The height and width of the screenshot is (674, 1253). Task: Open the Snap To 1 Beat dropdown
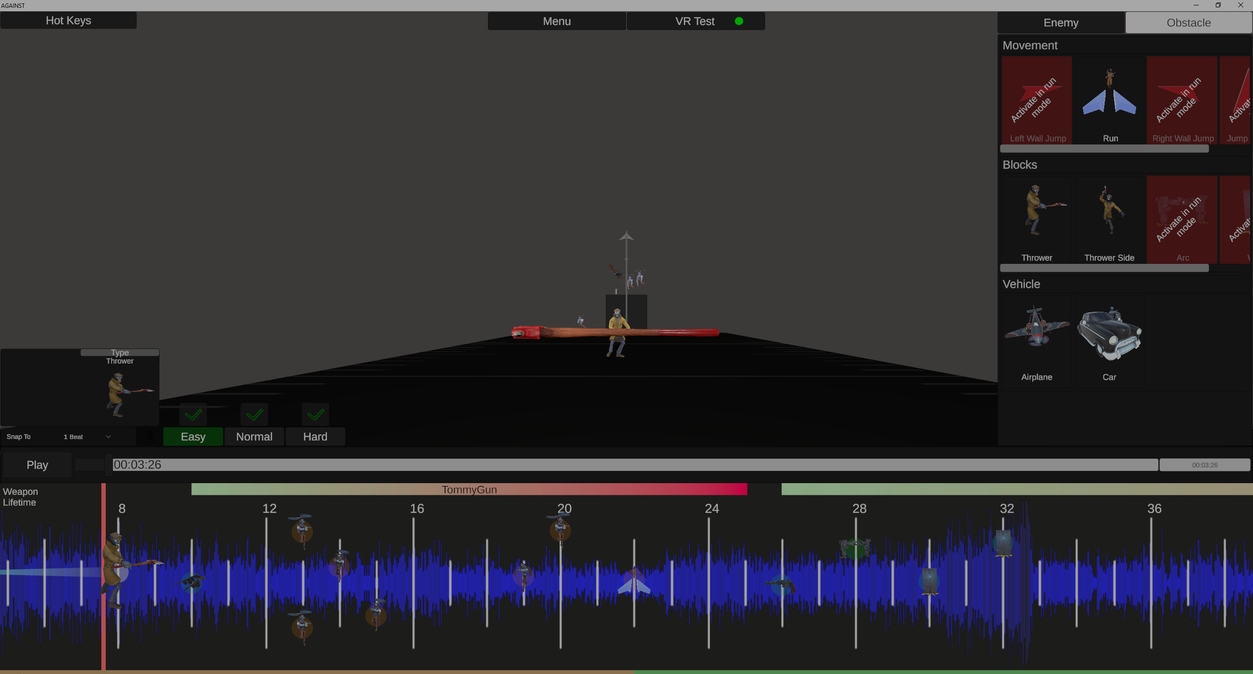pos(88,437)
